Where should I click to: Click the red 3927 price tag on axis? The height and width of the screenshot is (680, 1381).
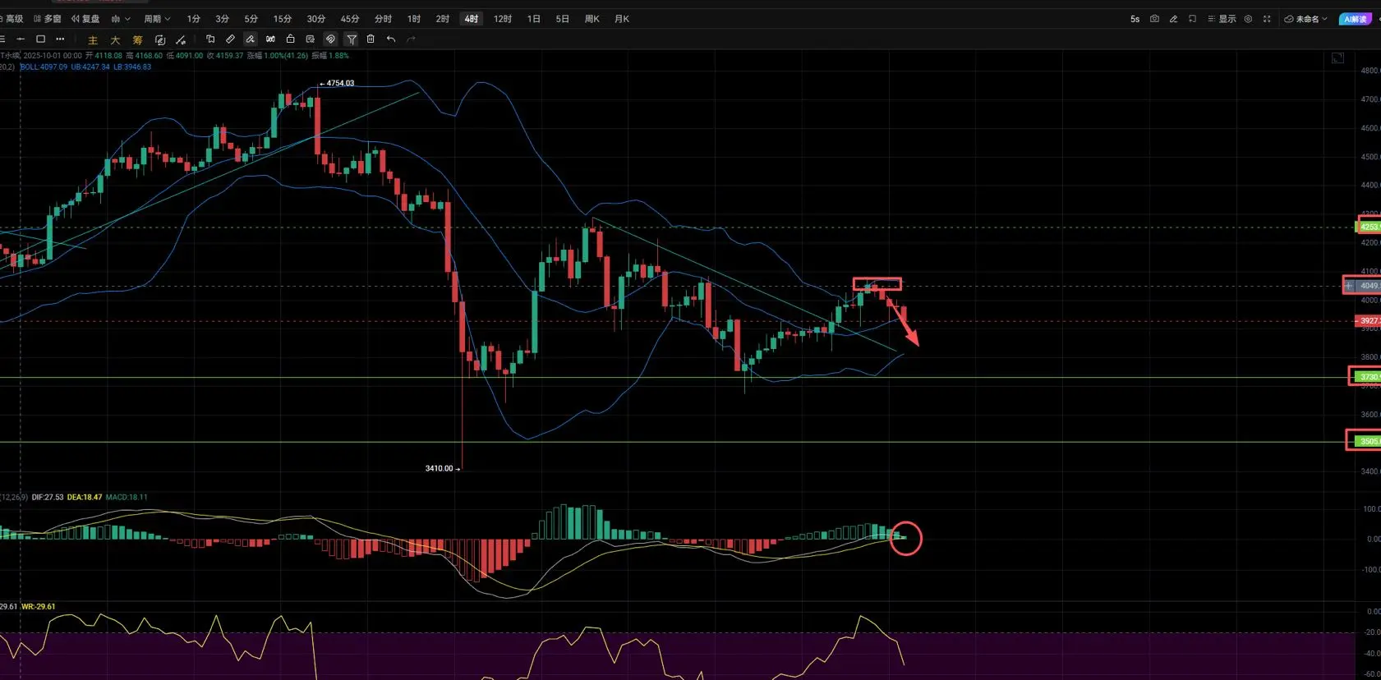click(x=1368, y=321)
